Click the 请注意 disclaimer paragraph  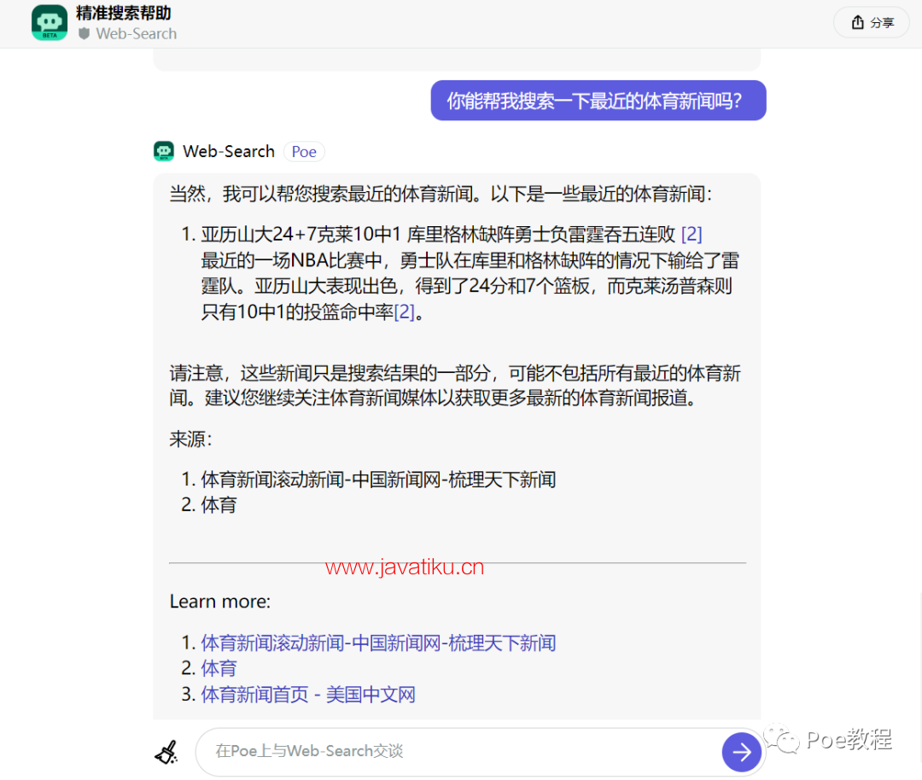455,386
